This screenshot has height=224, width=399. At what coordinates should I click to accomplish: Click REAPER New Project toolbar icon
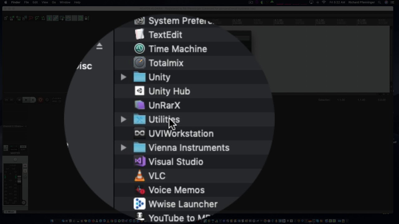pos(6,18)
